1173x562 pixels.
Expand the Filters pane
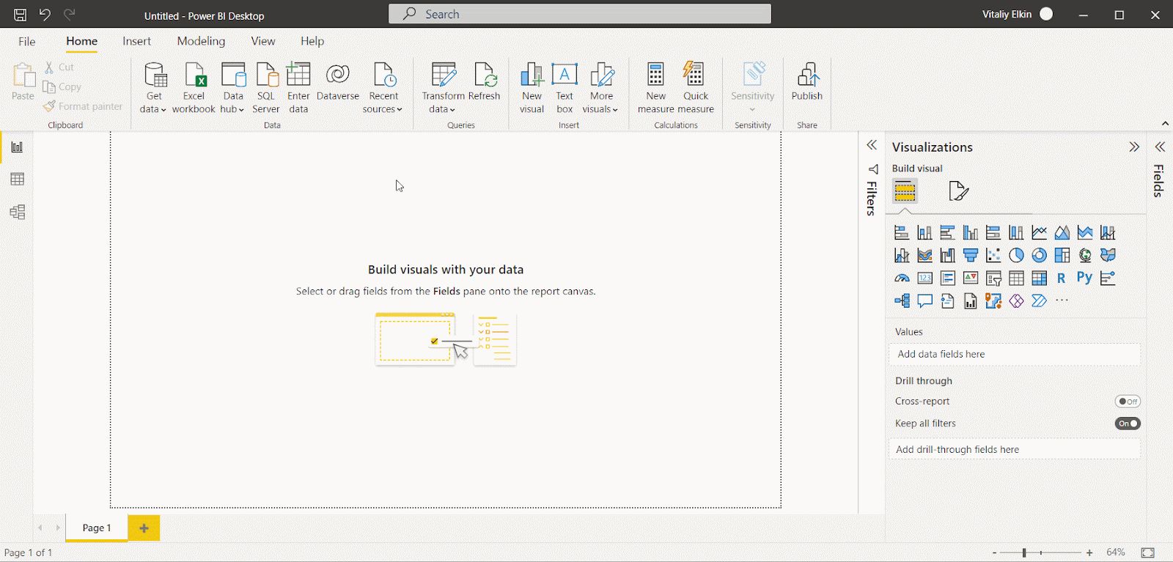pos(872,145)
